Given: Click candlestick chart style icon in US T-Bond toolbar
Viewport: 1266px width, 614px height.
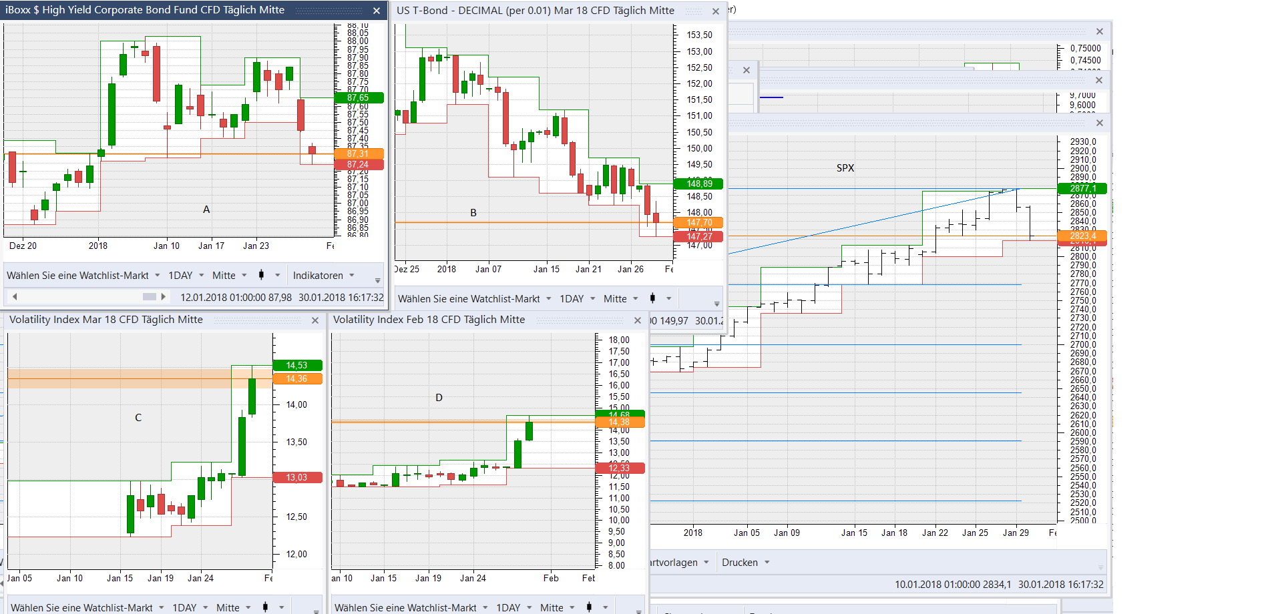Looking at the screenshot, I should click(x=652, y=298).
